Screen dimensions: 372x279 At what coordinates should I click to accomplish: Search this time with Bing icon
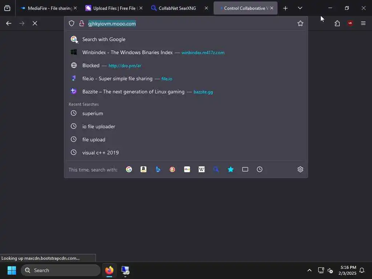click(x=158, y=169)
